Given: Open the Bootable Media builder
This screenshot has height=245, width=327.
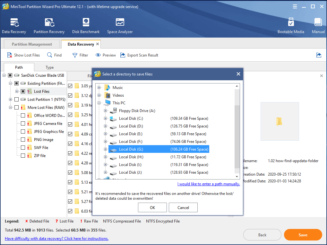Looking at the screenshot, I should (x=291, y=26).
